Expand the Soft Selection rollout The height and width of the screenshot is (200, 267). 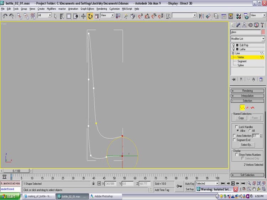247,175
